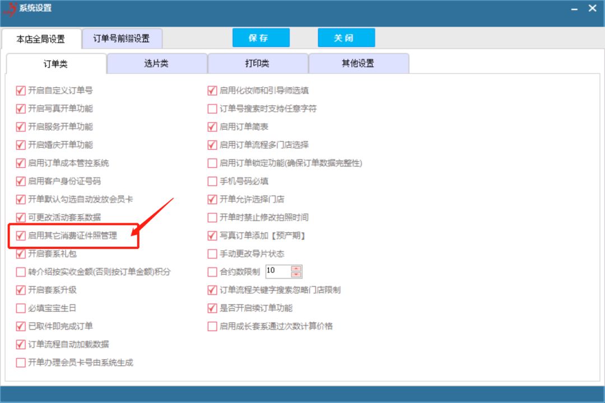Image resolution: width=605 pixels, height=403 pixels.
Task: Check 订单号搜索时支持任意字符
Action: pyautogui.click(x=212, y=108)
